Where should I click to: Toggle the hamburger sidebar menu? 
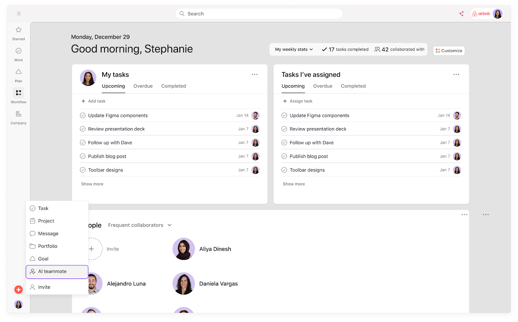pos(19,14)
